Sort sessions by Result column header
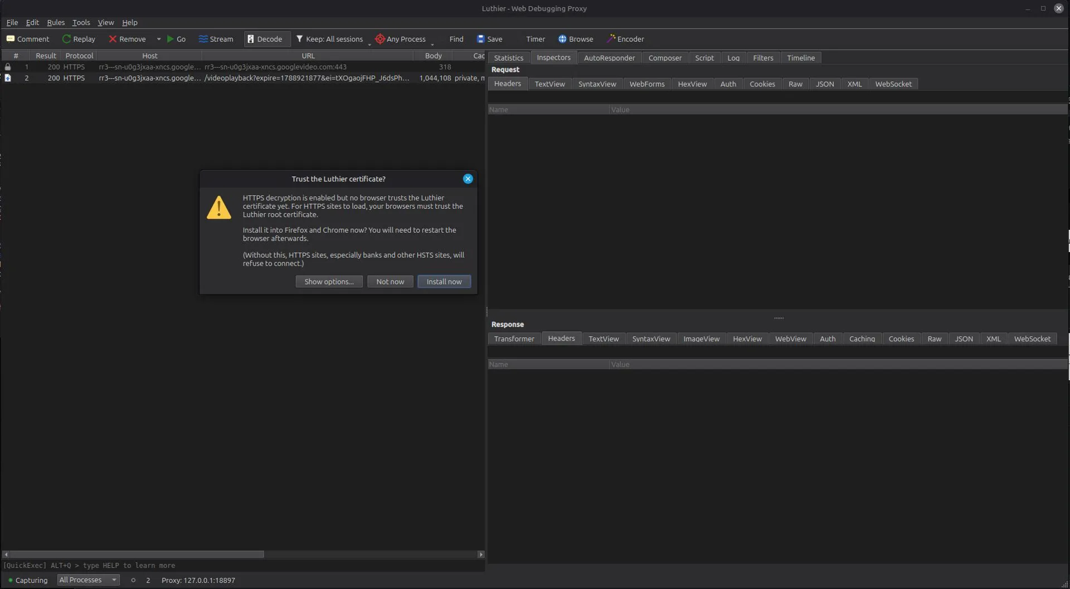This screenshot has height=589, width=1070. pyautogui.click(x=46, y=56)
